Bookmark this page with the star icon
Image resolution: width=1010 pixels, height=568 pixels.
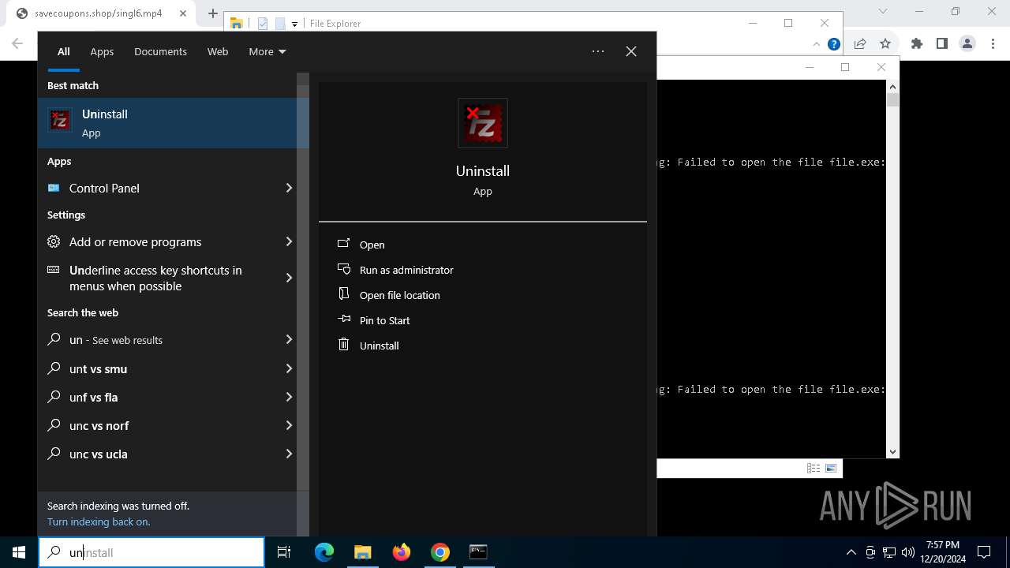click(885, 44)
